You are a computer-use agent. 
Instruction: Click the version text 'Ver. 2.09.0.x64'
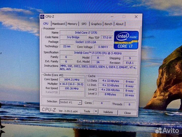pos(68,111)
